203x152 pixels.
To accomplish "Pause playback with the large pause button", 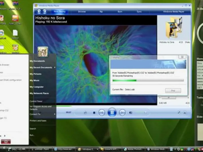I will coord(112,112).
